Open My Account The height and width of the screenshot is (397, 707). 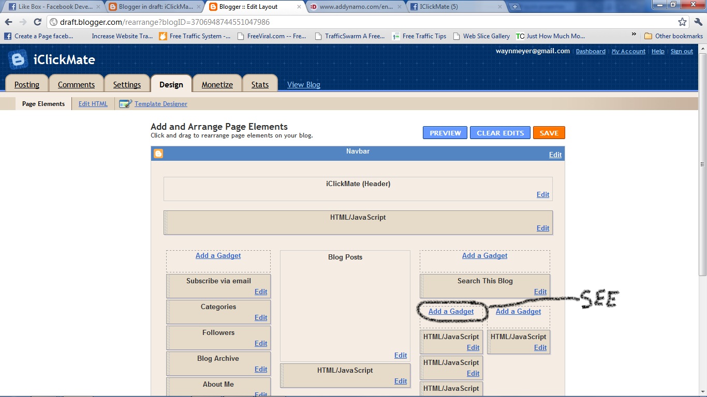coord(628,51)
